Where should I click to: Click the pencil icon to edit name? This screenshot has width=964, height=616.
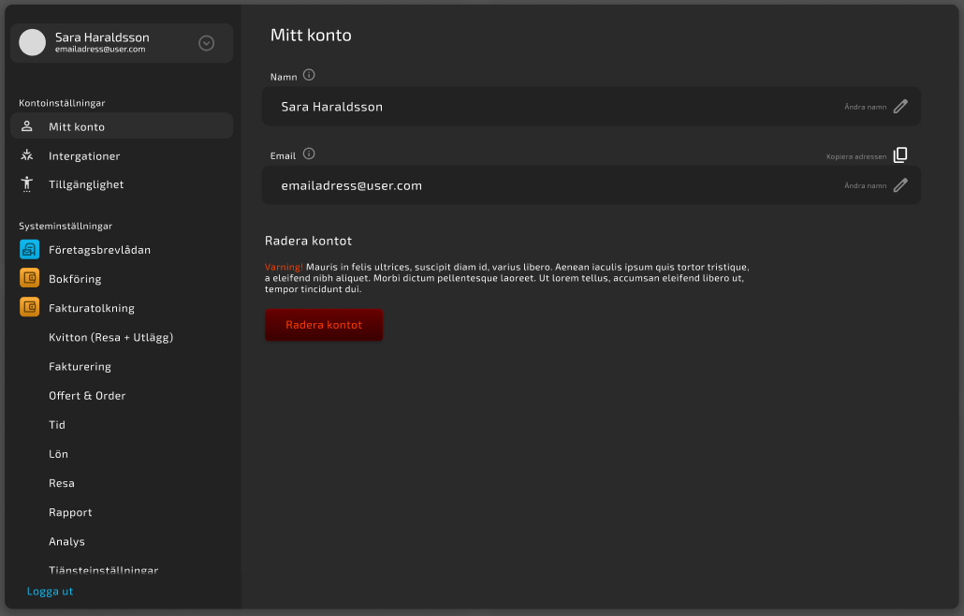900,107
